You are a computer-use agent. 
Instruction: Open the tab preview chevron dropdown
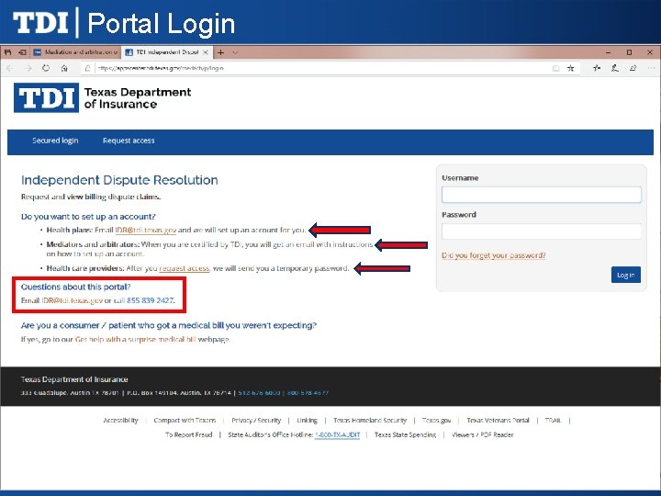point(235,52)
